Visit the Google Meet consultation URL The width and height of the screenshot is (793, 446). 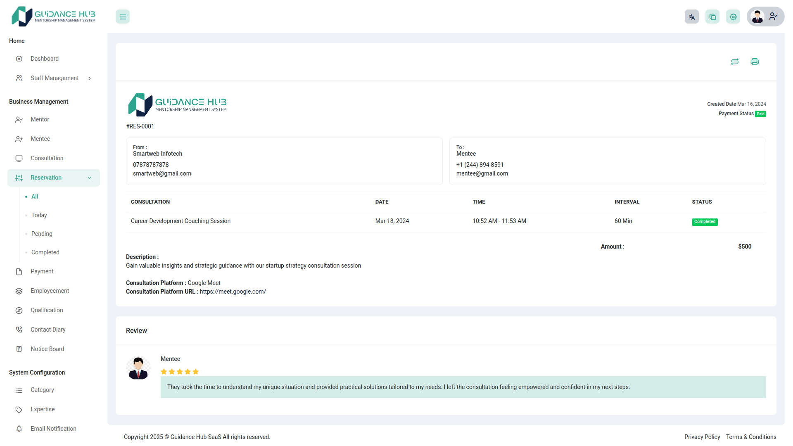(x=233, y=292)
